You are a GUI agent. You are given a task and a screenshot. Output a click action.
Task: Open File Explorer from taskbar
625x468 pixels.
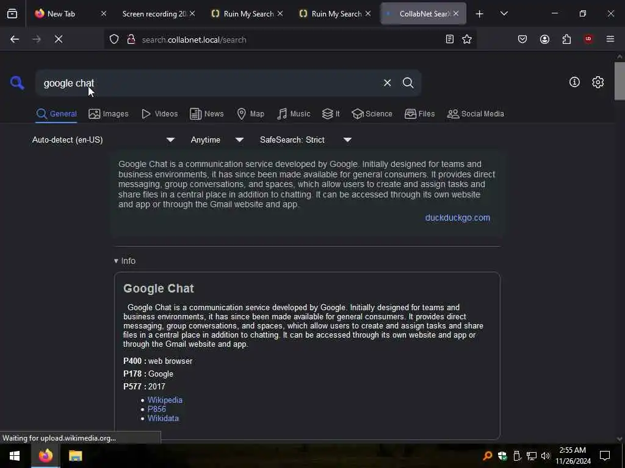(x=75, y=456)
